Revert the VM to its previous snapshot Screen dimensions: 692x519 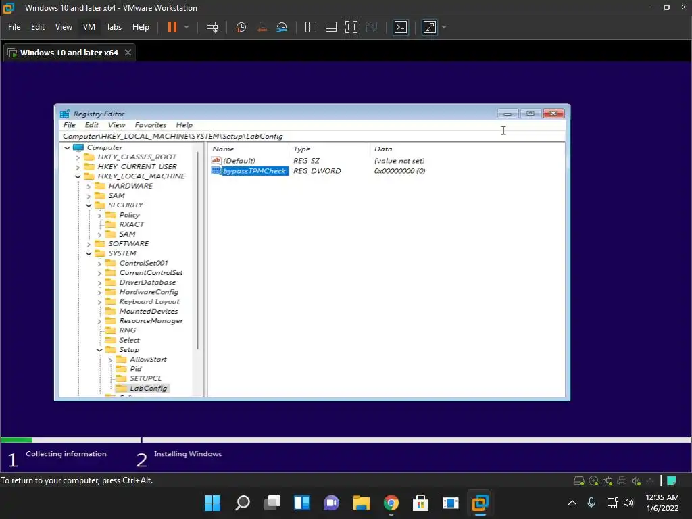pyautogui.click(x=262, y=27)
